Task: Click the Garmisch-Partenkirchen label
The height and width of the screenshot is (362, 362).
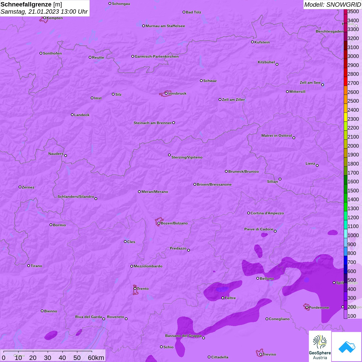Action: (157, 56)
